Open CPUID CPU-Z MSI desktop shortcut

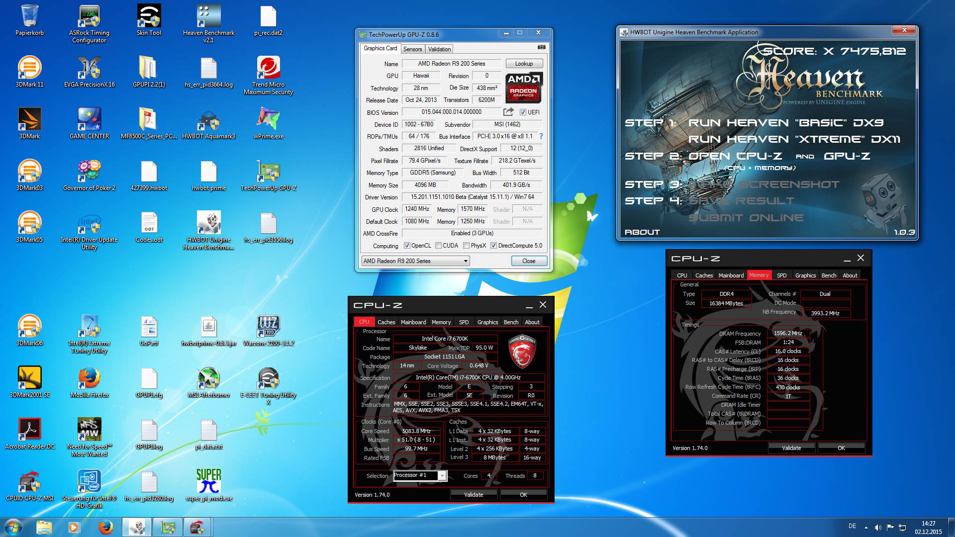[29, 485]
